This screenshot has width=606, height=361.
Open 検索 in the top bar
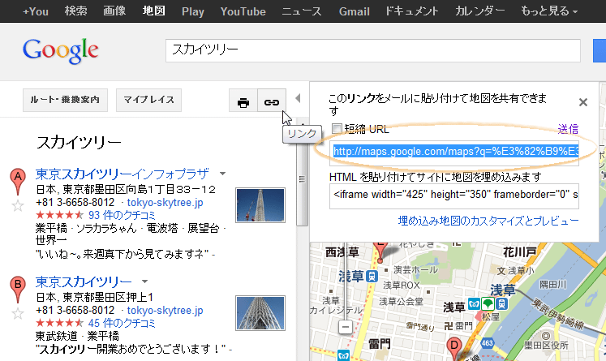tap(75, 11)
